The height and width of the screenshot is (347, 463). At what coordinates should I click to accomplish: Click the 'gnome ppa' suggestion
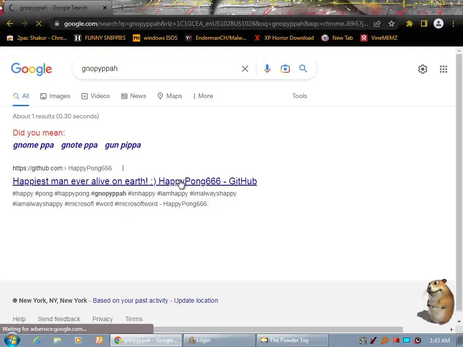tap(33, 145)
